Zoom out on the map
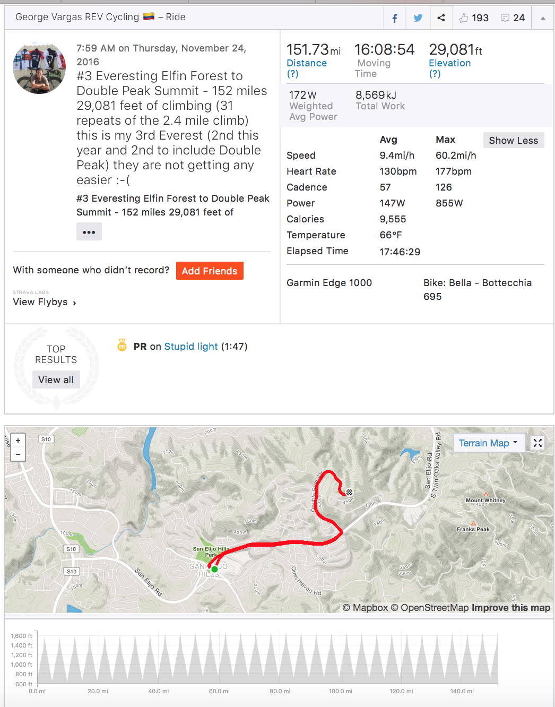The width and height of the screenshot is (555, 707). [18, 454]
